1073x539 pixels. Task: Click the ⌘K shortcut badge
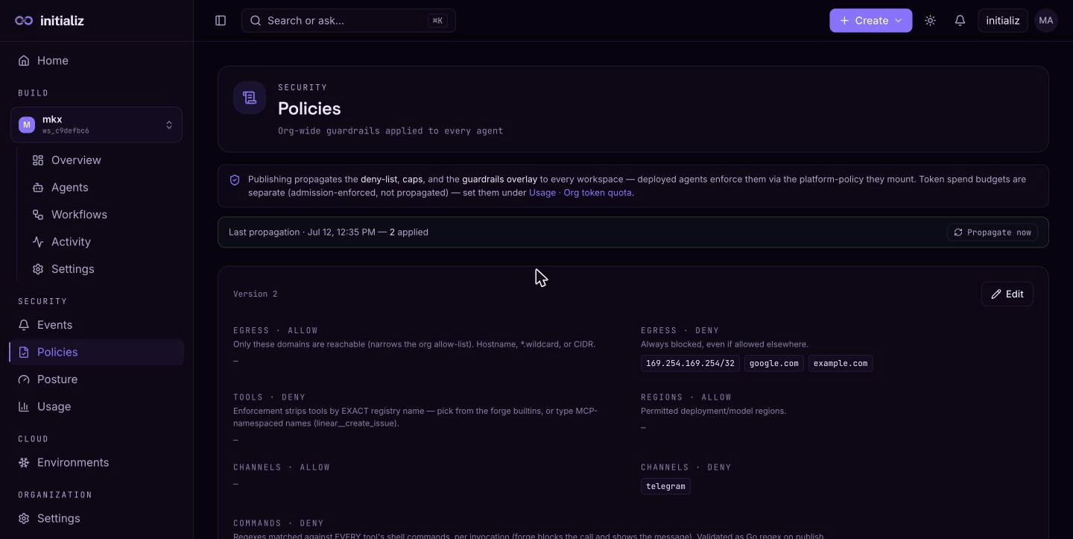click(438, 21)
